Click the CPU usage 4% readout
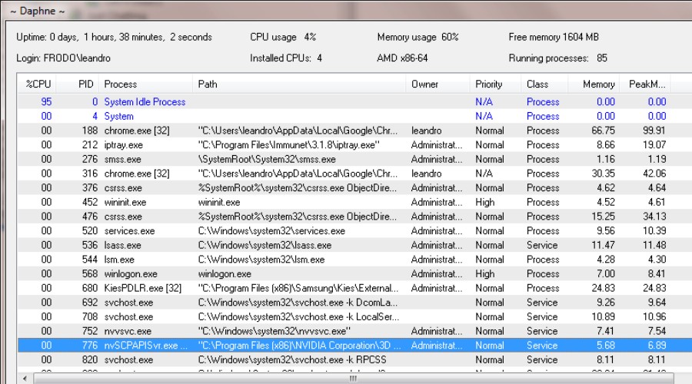The width and height of the screenshot is (692, 384). [283, 37]
